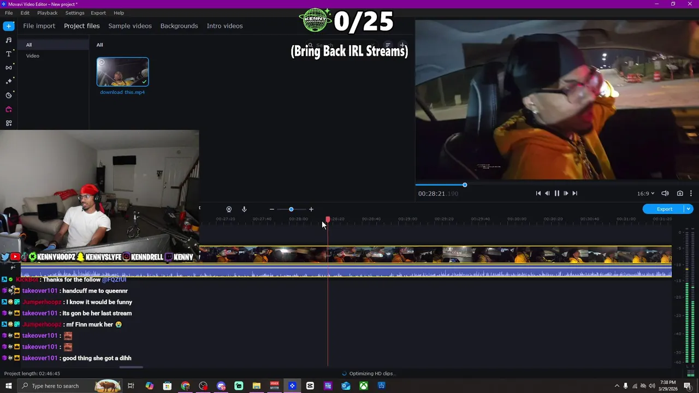Take a snapshot with camera icon

[x=680, y=193]
